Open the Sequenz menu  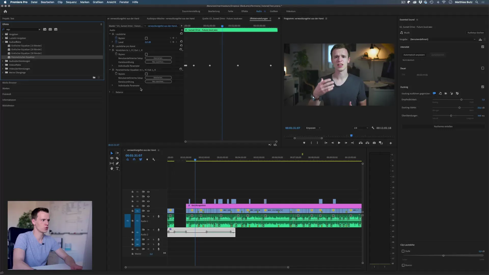click(71, 2)
